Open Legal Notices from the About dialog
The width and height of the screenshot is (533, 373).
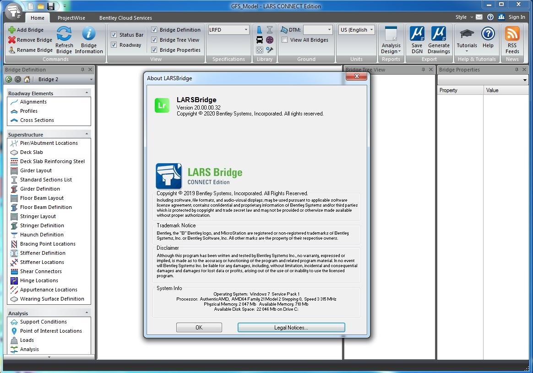pyautogui.click(x=291, y=327)
